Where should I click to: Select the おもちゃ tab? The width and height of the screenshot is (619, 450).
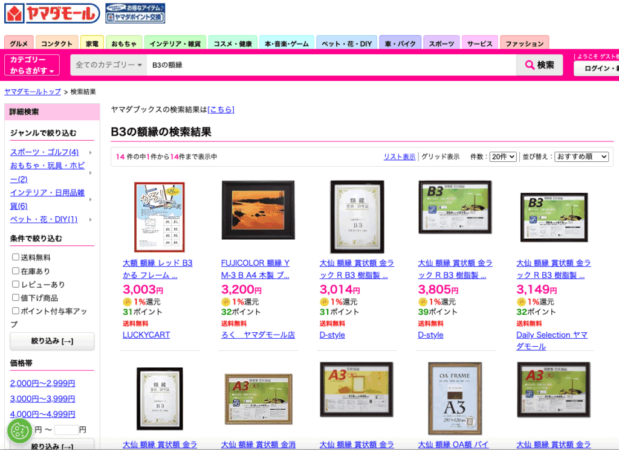point(124,43)
